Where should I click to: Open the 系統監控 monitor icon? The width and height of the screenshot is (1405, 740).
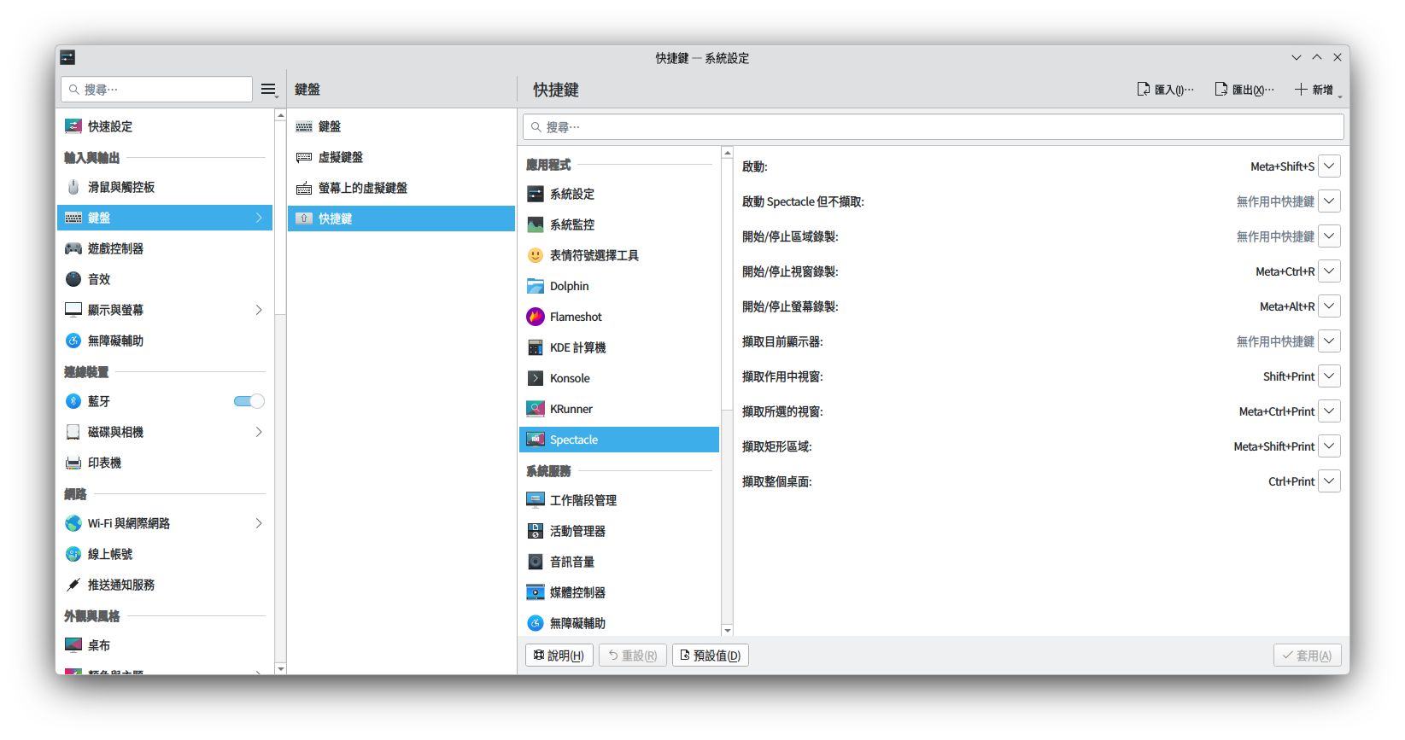pos(536,224)
